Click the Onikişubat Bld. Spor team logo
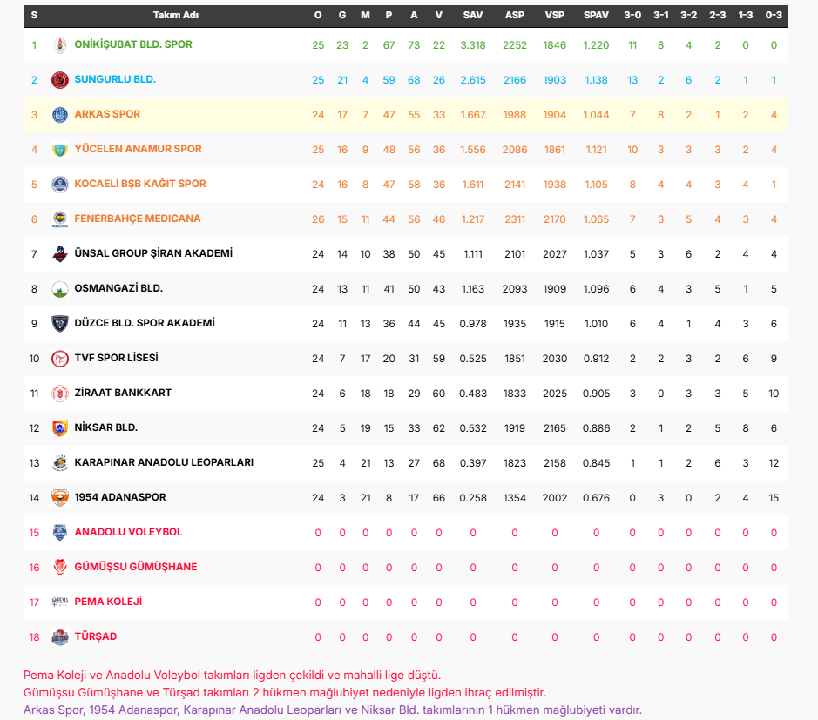Image resolution: width=818 pixels, height=720 pixels. [60, 44]
